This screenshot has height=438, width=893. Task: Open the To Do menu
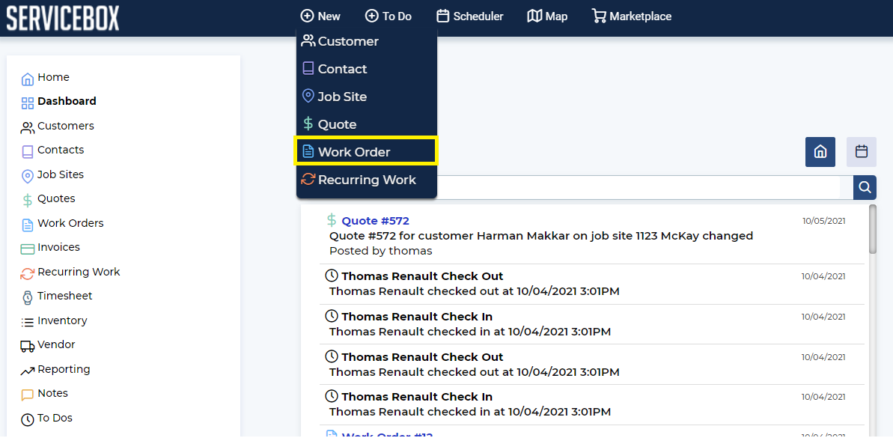[388, 16]
